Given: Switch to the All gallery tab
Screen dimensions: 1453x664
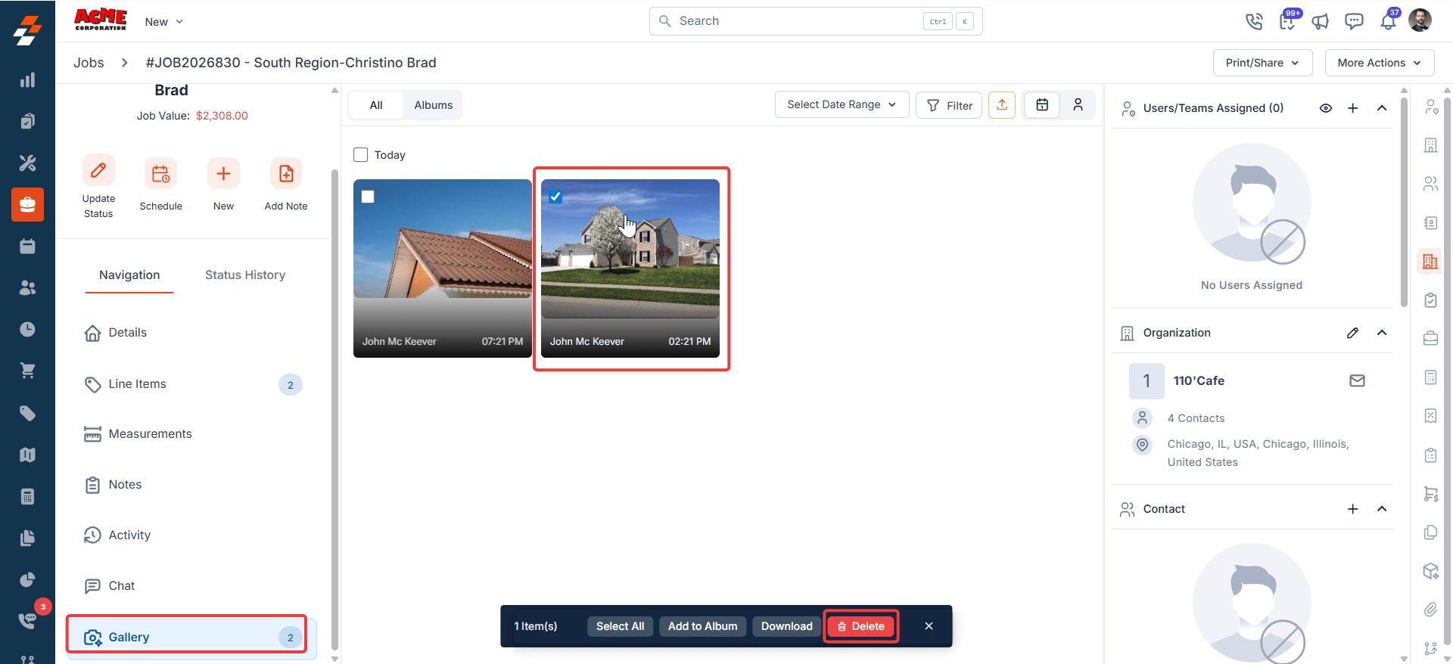Looking at the screenshot, I should click(376, 105).
